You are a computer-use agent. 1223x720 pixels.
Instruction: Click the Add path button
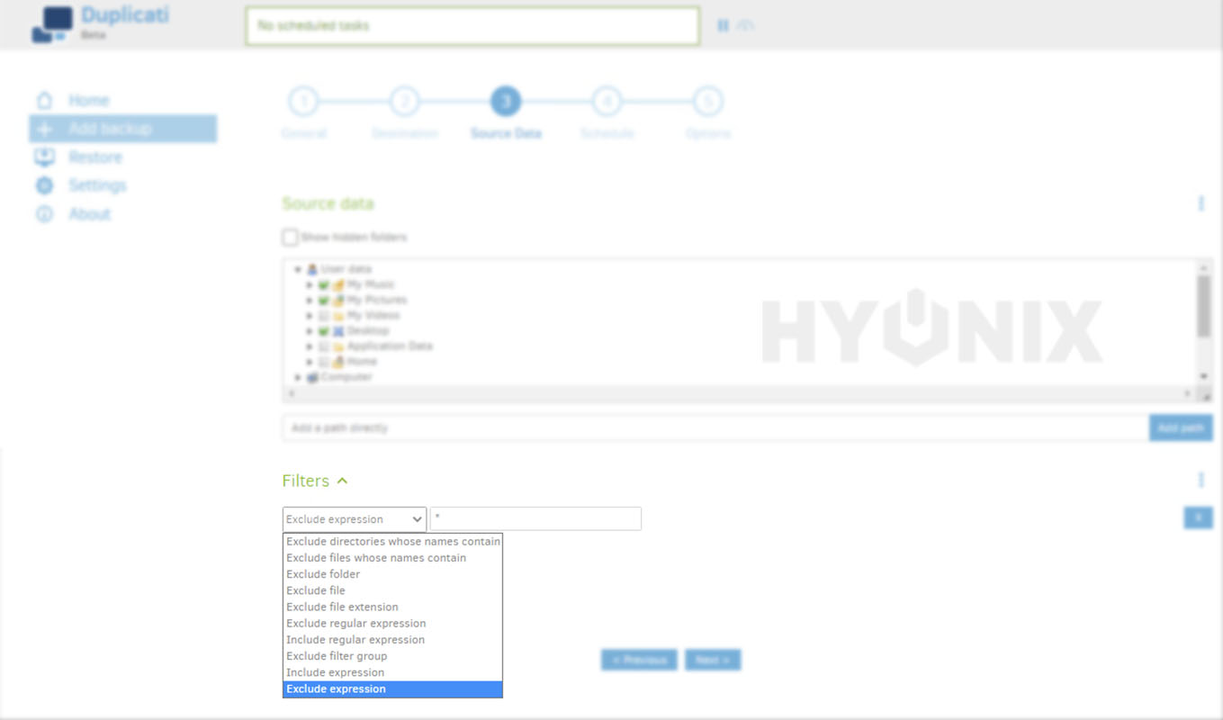tap(1180, 428)
